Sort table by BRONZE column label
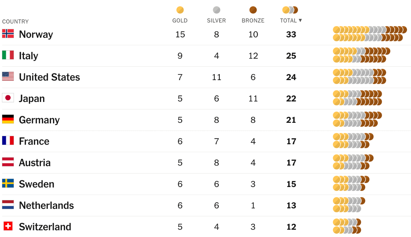 [253, 21]
